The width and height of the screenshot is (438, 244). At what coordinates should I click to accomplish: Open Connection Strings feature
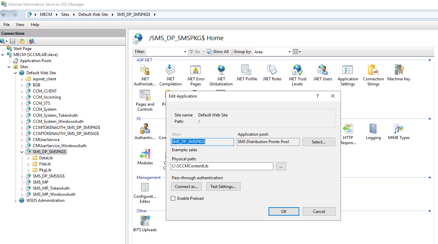[373, 75]
